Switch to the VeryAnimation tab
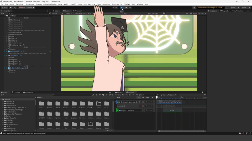The width and height of the screenshot is (252, 141). [x=238, y=11]
